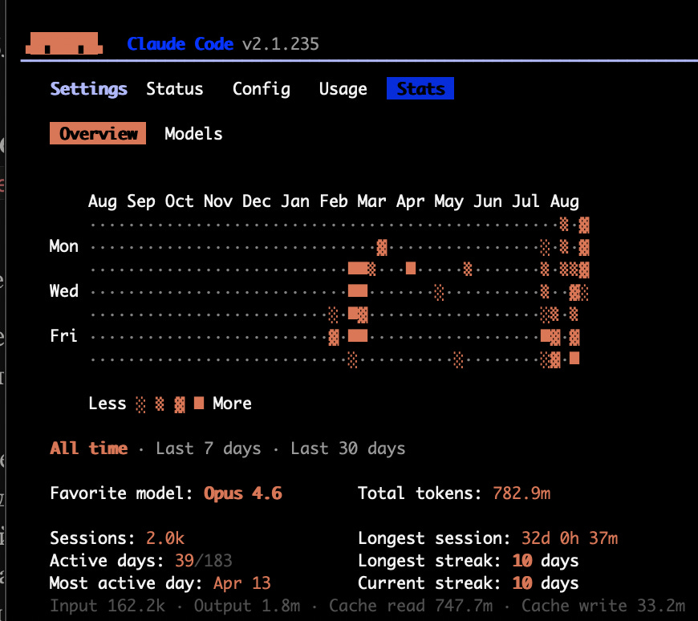Switch to the Models sub-tab
Viewport: 698px width, 621px height.
tap(193, 133)
